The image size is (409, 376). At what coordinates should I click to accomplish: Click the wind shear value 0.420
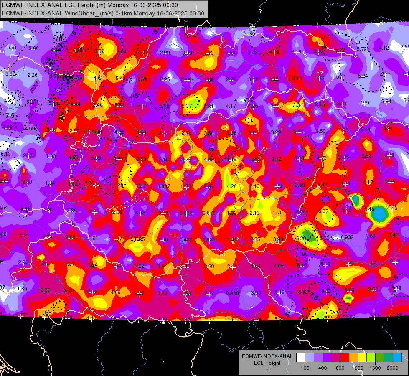click(186, 240)
